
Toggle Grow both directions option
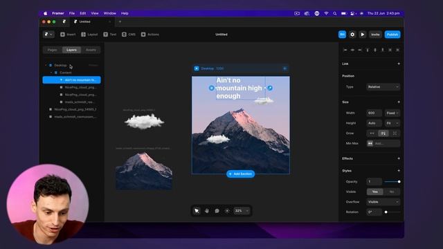pyautogui.click(x=395, y=133)
